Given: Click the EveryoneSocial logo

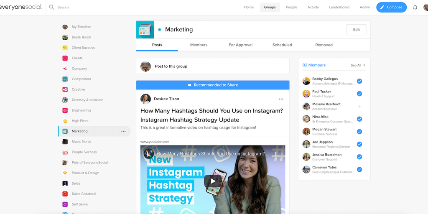Looking at the screenshot, I should tap(21, 7).
